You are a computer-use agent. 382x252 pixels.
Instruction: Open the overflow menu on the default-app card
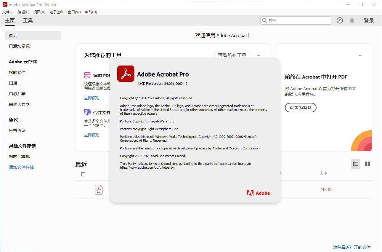coord(360,56)
